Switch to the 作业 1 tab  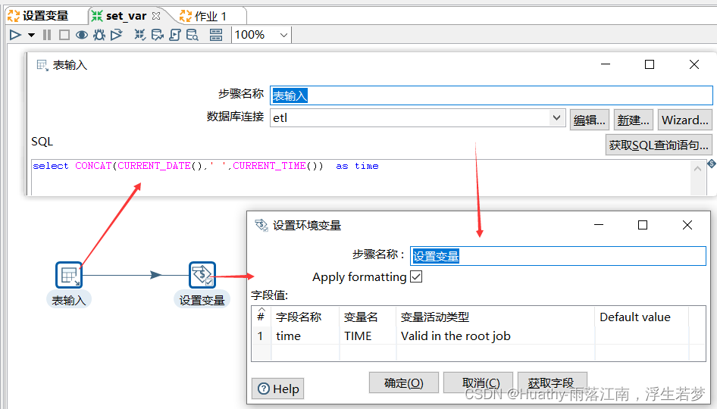click(x=204, y=16)
